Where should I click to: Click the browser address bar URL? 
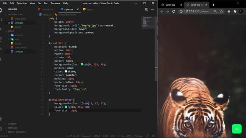(197, 11)
